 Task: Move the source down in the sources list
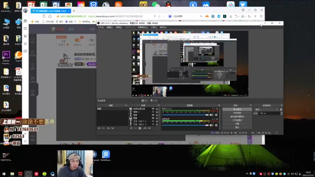149,128
